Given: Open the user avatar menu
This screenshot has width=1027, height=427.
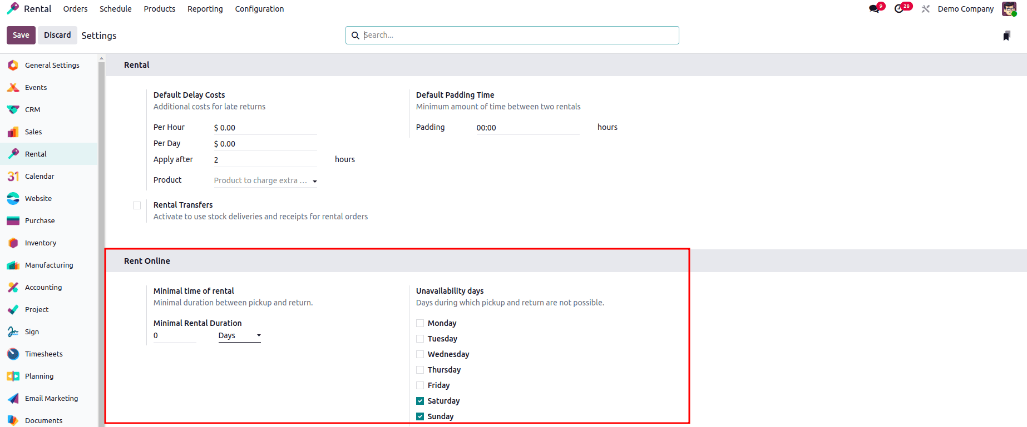Looking at the screenshot, I should pos(1009,9).
